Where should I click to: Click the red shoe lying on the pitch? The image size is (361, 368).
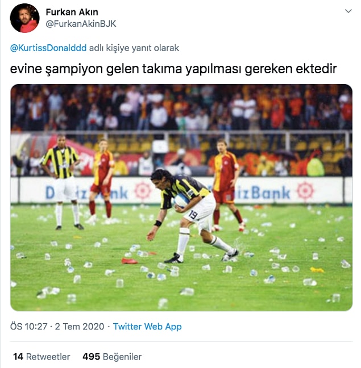pyautogui.click(x=129, y=261)
